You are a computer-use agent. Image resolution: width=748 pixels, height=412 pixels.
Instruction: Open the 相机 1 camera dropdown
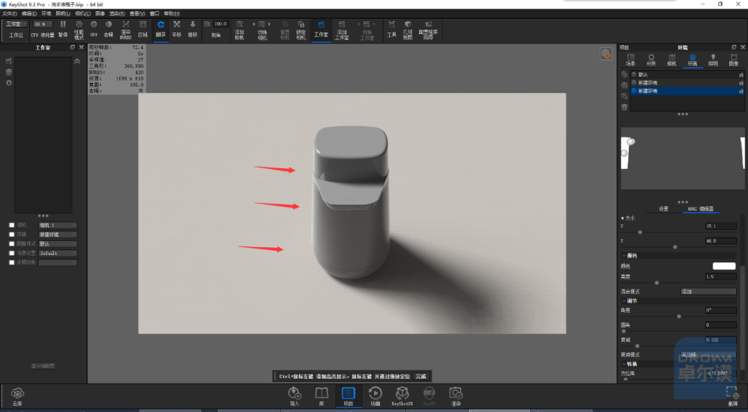(x=57, y=225)
